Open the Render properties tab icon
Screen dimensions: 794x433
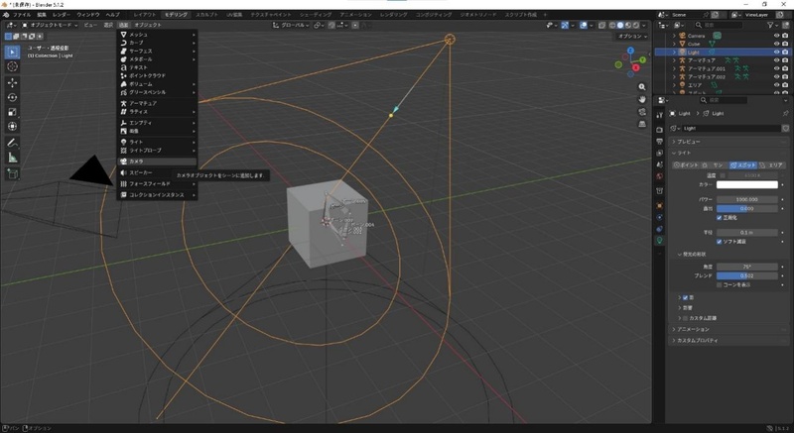(x=659, y=130)
